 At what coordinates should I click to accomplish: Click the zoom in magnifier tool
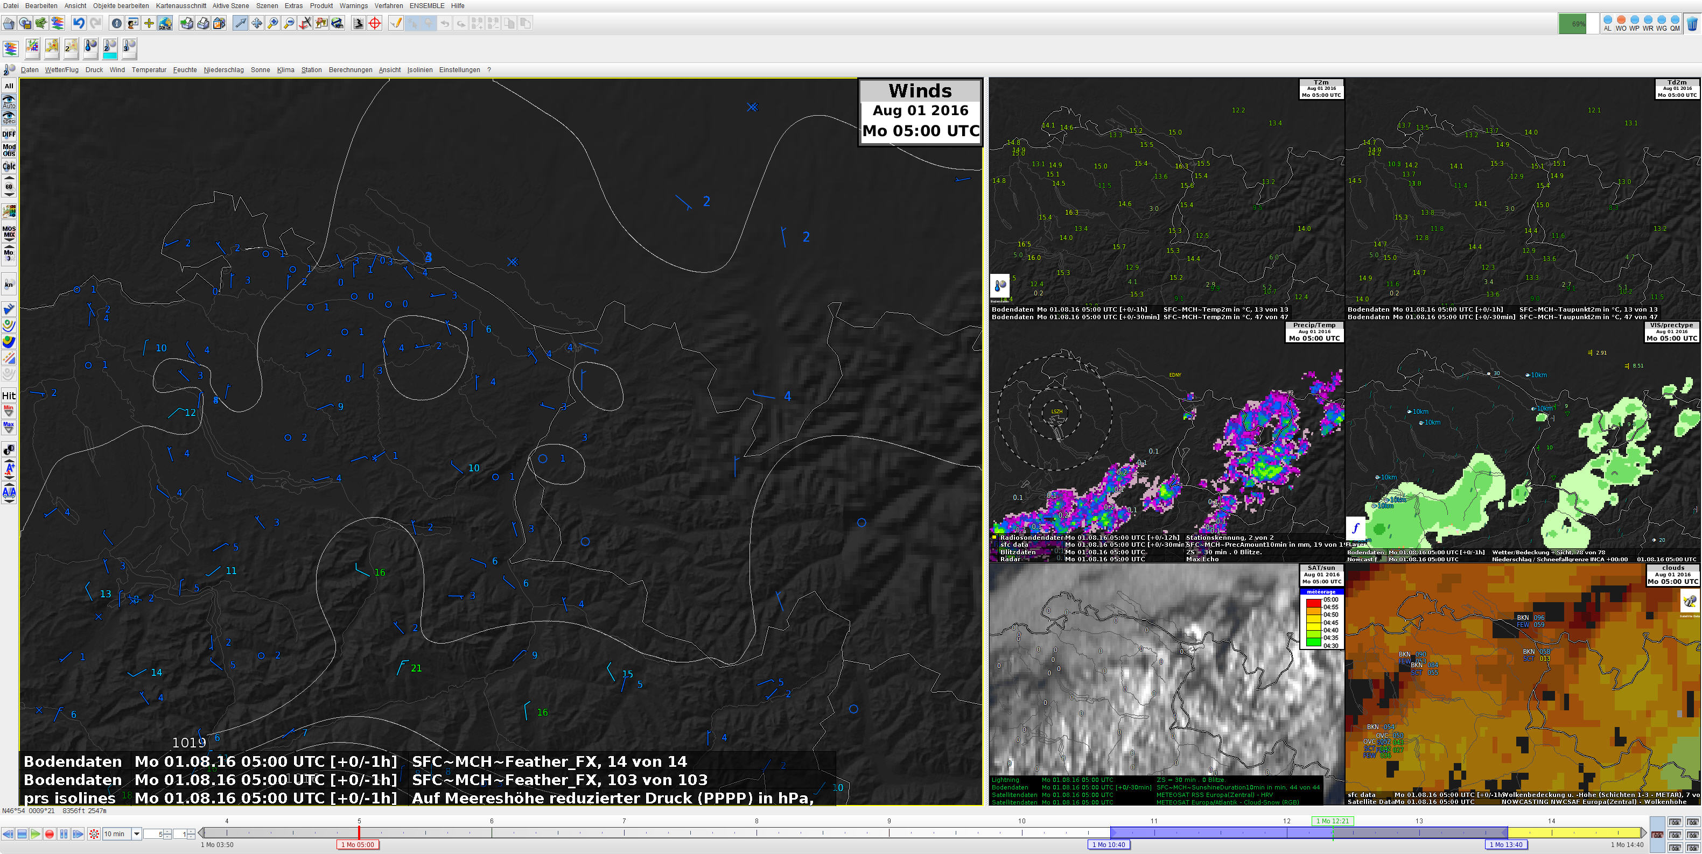[x=273, y=24]
